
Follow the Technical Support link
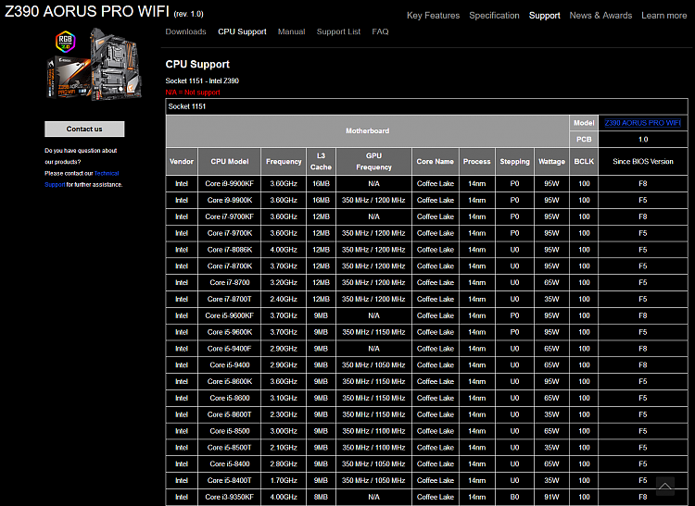point(106,173)
